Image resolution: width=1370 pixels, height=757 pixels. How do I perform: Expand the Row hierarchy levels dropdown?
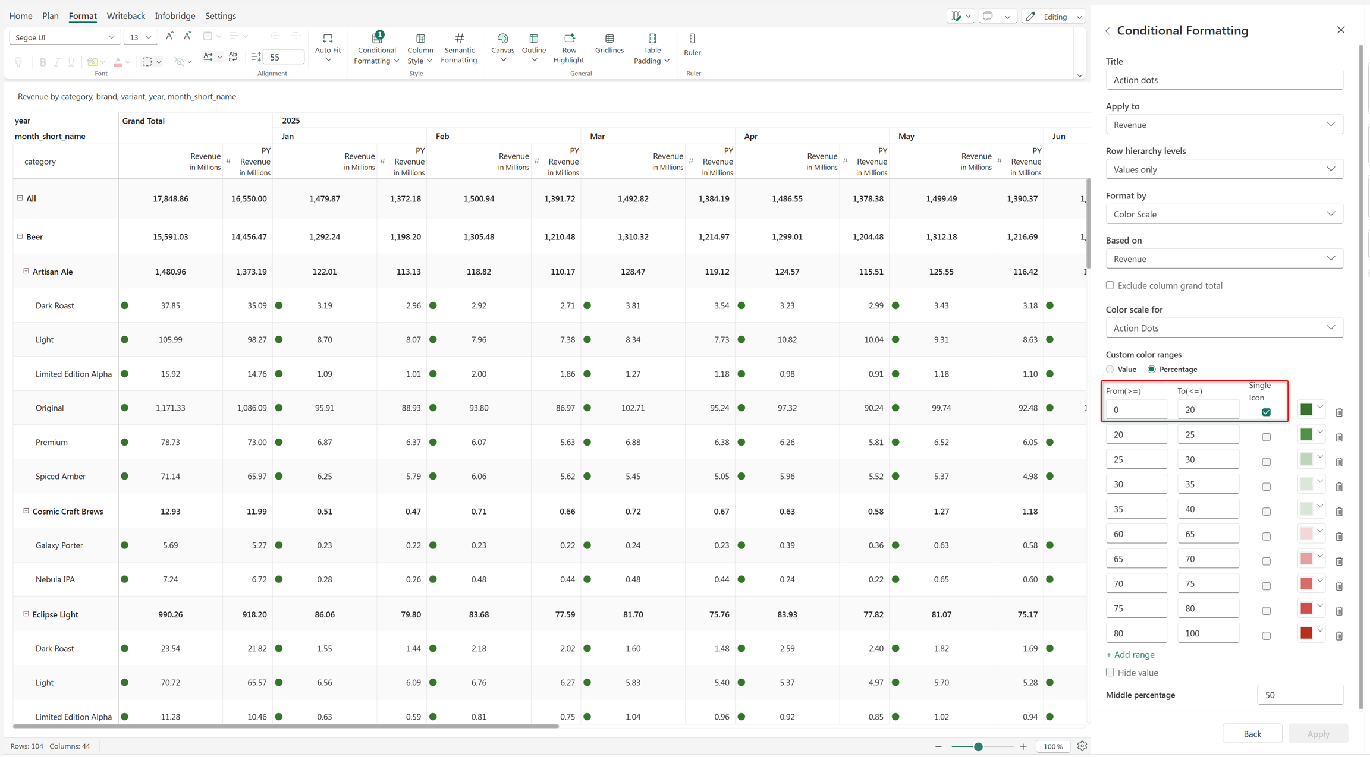pyautogui.click(x=1224, y=169)
